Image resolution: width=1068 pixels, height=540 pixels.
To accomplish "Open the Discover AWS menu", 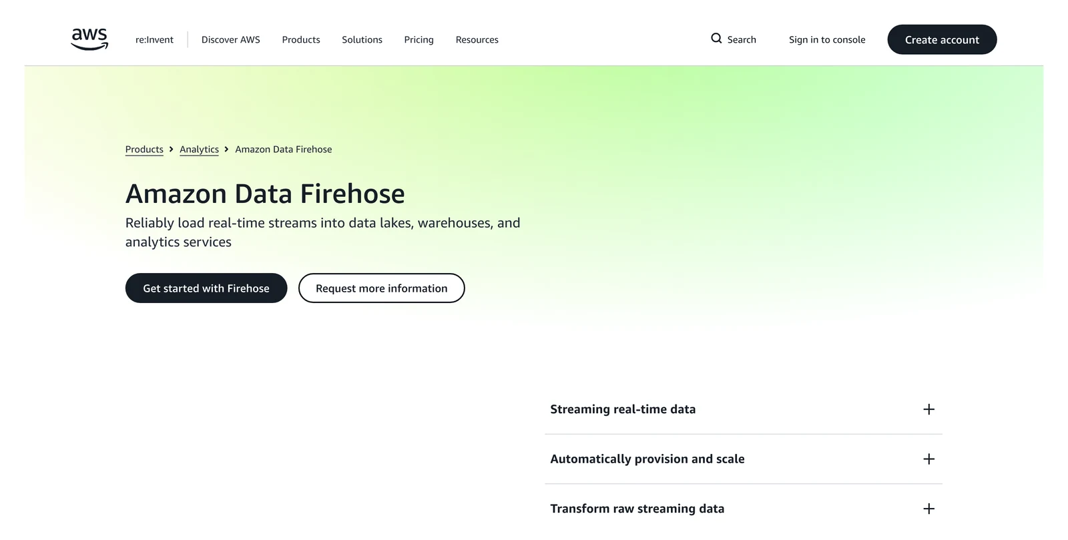I will click(231, 40).
